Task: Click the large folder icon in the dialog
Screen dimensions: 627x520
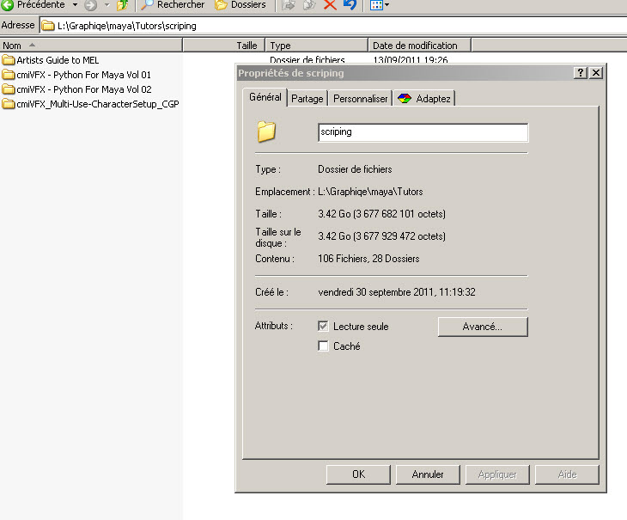Action: (266, 132)
